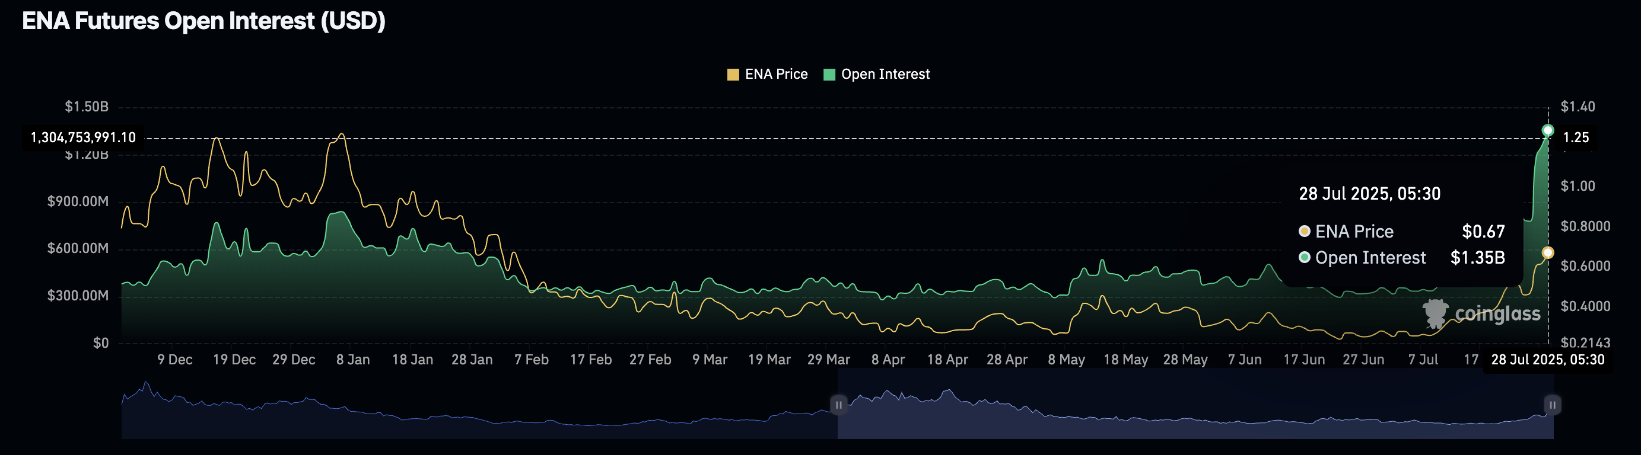Click the $1.50B left axis label
The width and height of the screenshot is (1641, 455).
(x=87, y=107)
